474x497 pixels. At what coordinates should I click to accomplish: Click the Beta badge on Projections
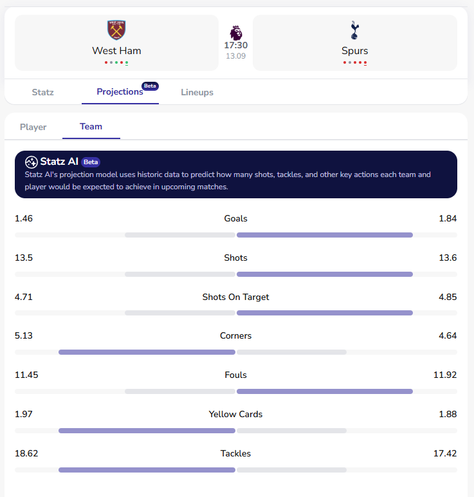pyautogui.click(x=150, y=86)
